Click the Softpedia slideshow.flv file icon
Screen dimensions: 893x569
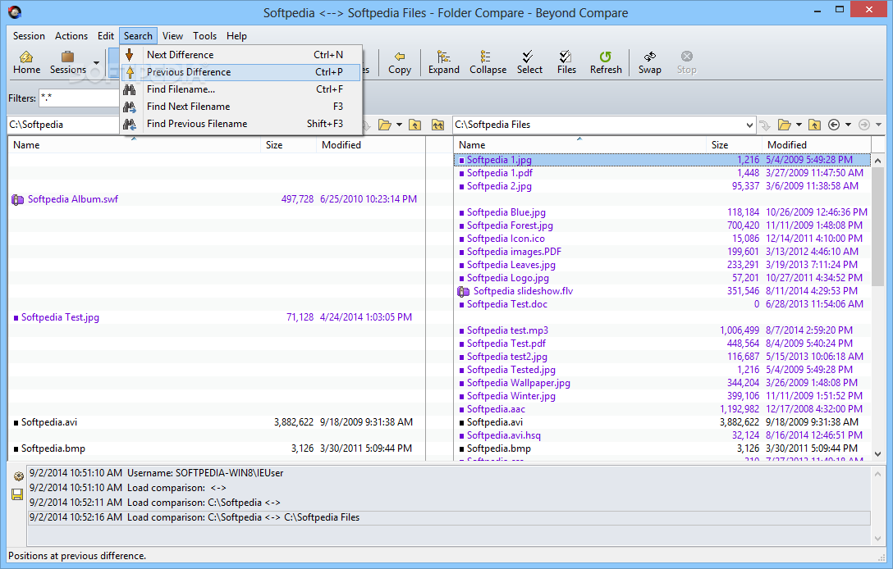click(x=464, y=291)
